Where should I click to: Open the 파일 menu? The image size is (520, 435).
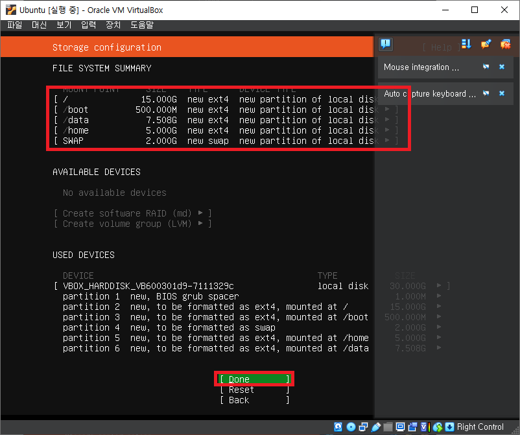(x=15, y=25)
